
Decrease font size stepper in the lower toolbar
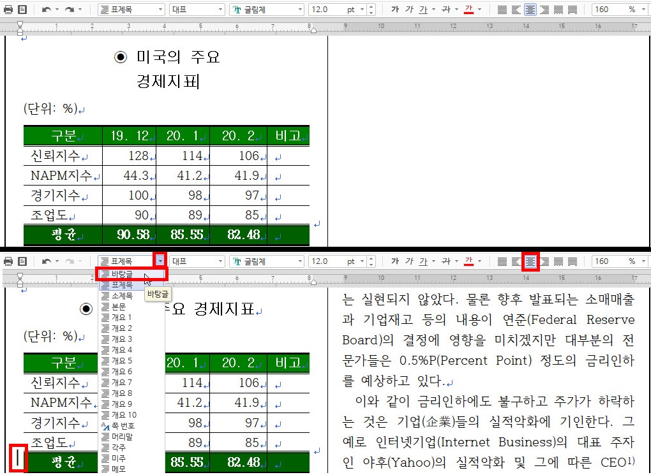point(371,264)
